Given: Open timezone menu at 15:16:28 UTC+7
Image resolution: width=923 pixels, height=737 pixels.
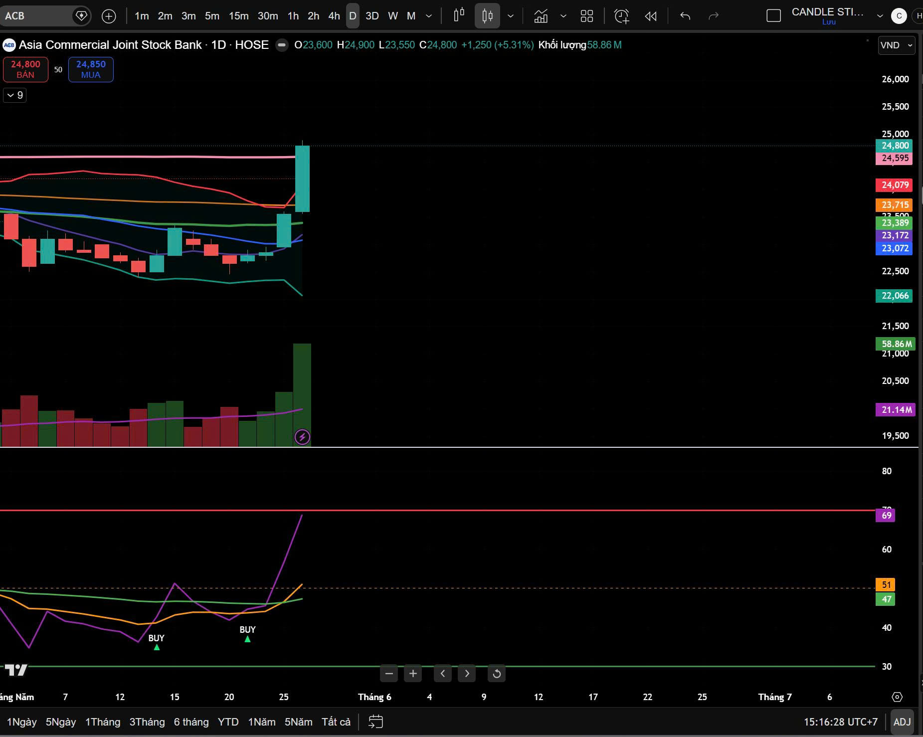Looking at the screenshot, I should (x=840, y=722).
